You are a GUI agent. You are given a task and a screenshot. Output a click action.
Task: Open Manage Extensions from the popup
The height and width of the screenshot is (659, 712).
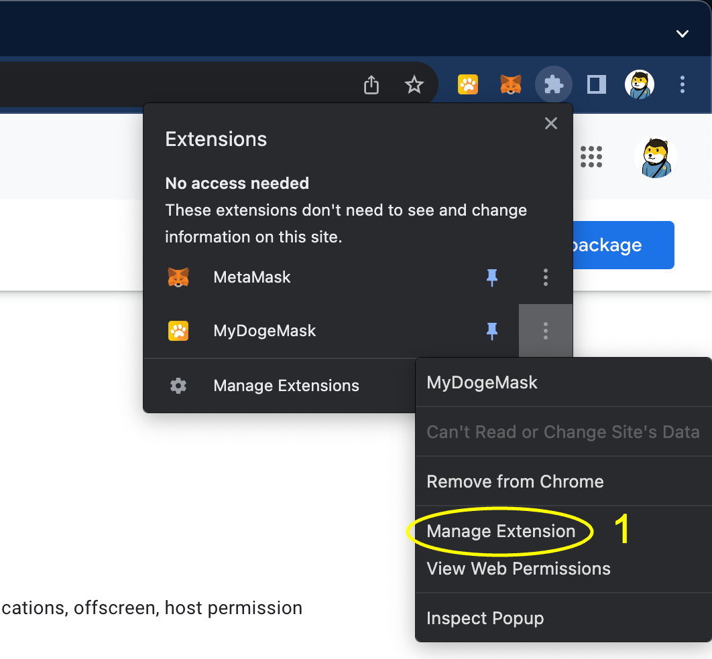(x=280, y=386)
